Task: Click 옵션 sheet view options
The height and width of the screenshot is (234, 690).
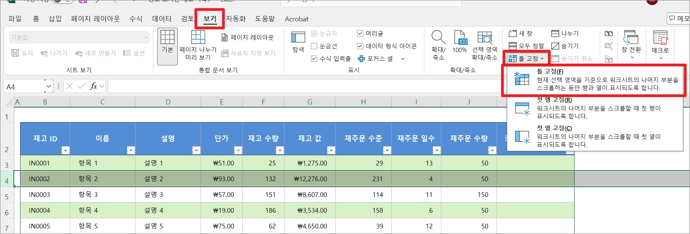Action: pyautogui.click(x=134, y=53)
